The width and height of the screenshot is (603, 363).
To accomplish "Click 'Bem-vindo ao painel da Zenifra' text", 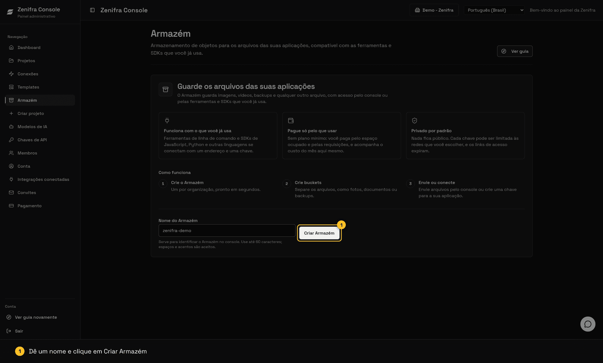I will (x=562, y=10).
